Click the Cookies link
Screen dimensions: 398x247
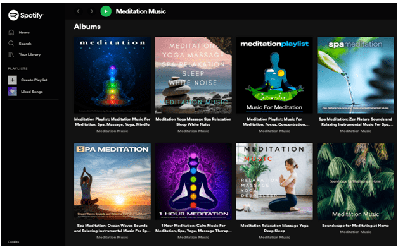pyautogui.click(x=13, y=242)
